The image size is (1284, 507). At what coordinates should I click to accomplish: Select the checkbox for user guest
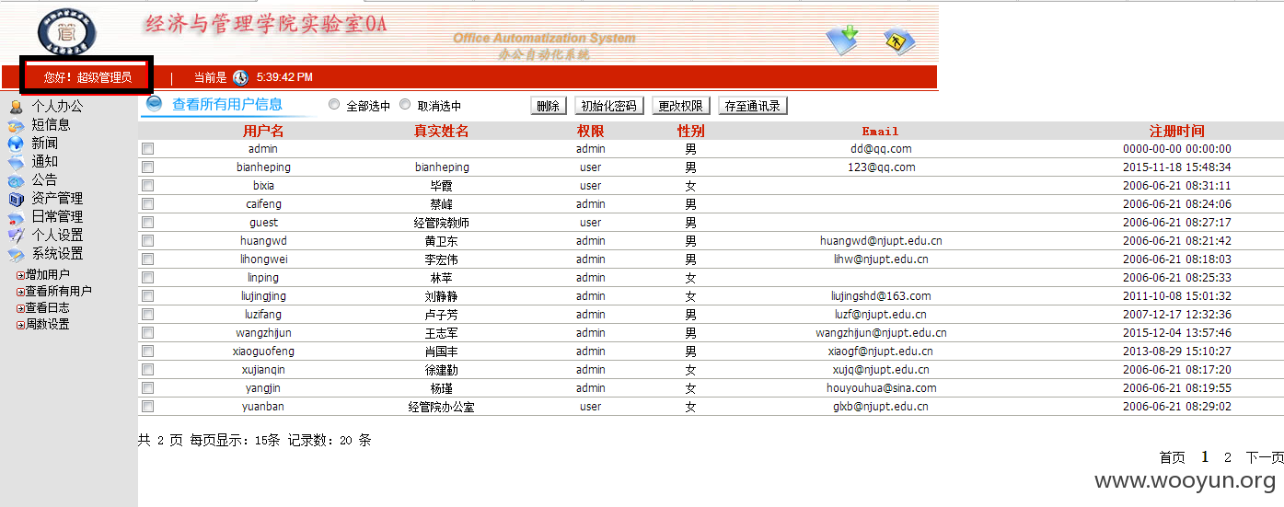[148, 223]
